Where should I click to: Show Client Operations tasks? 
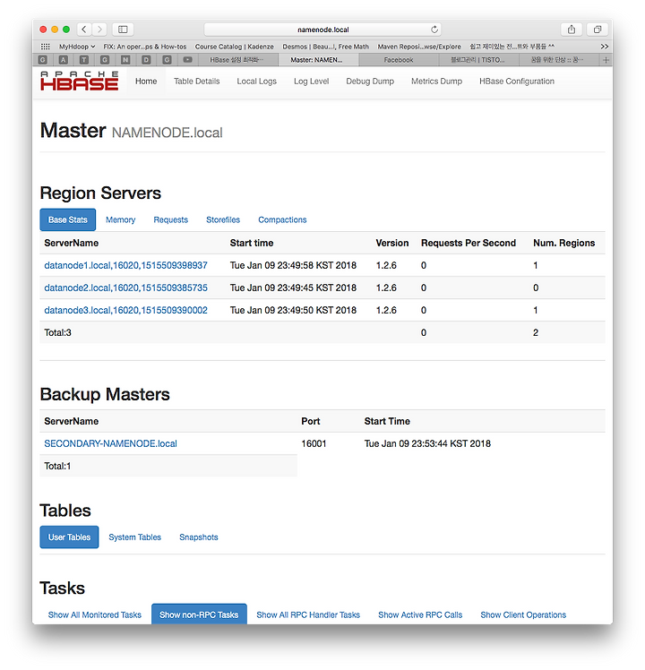click(x=523, y=614)
